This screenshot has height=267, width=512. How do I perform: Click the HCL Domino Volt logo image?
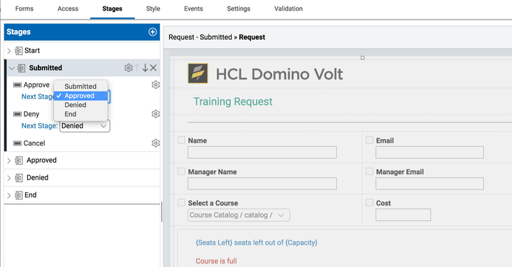[198, 73]
